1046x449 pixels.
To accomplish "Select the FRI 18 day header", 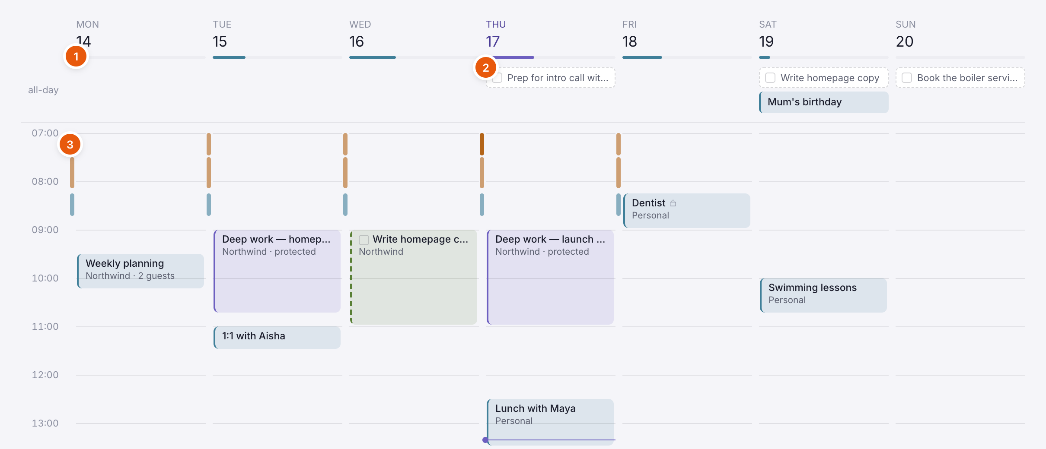I will coord(630,34).
